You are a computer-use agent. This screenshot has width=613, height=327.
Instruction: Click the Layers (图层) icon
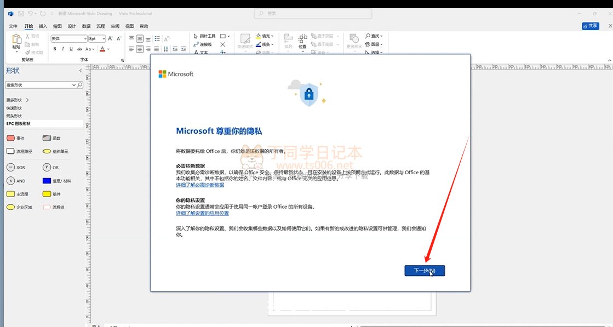368,44
